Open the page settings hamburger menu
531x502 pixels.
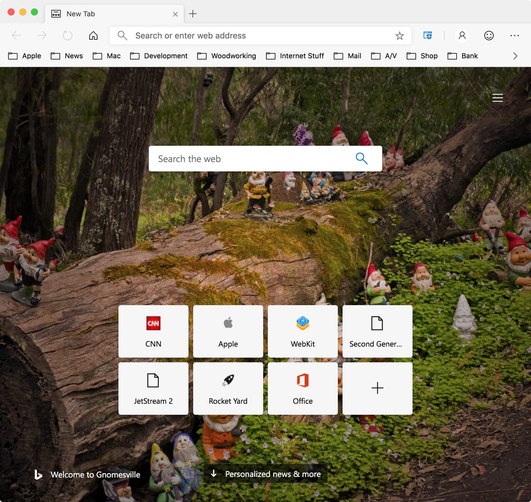point(497,98)
